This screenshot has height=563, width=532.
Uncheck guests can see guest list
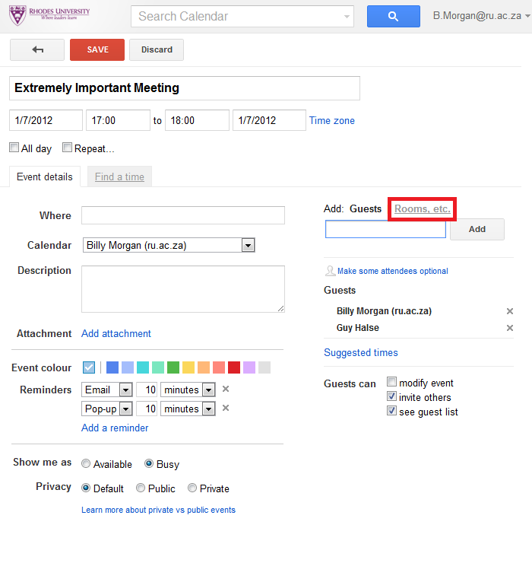click(391, 410)
